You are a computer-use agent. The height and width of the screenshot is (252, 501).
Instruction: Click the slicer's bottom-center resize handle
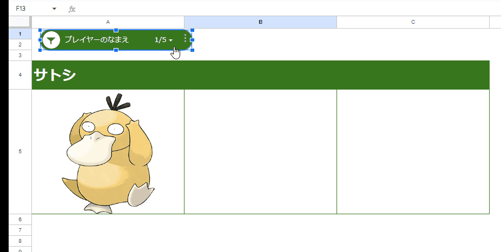(x=116, y=50)
